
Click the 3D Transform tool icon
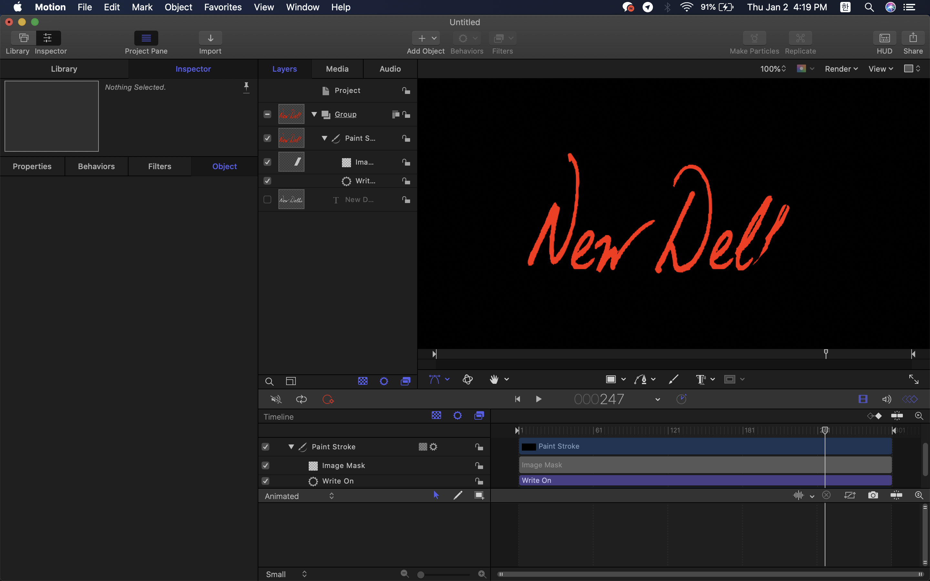tap(468, 379)
